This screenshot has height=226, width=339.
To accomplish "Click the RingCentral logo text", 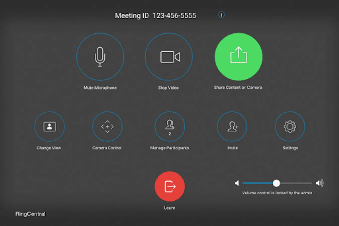I will pos(30,214).
